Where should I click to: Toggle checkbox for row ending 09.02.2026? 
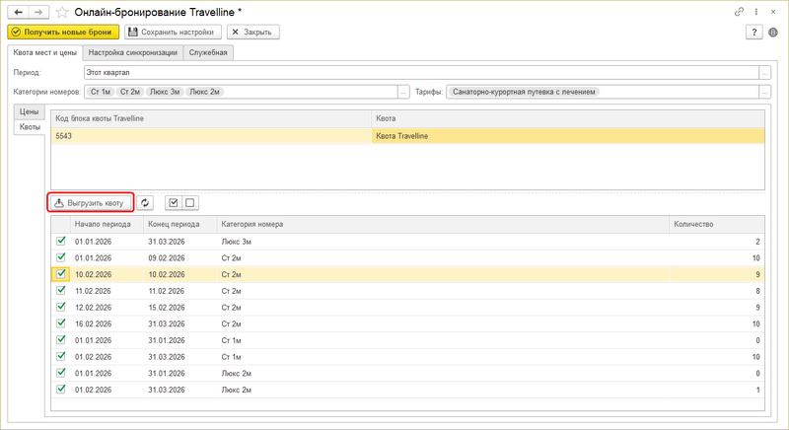61,257
